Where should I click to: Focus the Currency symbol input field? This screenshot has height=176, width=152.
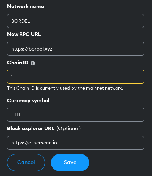pyautogui.click(x=76, y=115)
